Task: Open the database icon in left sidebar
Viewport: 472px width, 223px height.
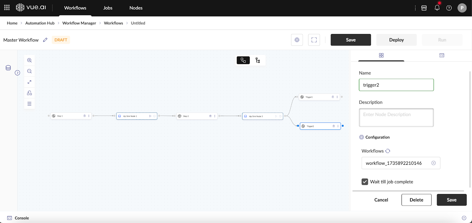Action: tap(8, 68)
